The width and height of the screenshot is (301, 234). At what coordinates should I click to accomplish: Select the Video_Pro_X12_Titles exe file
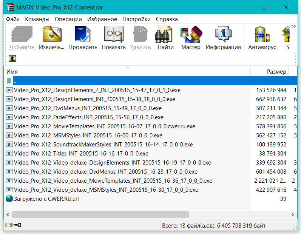click(x=81, y=154)
